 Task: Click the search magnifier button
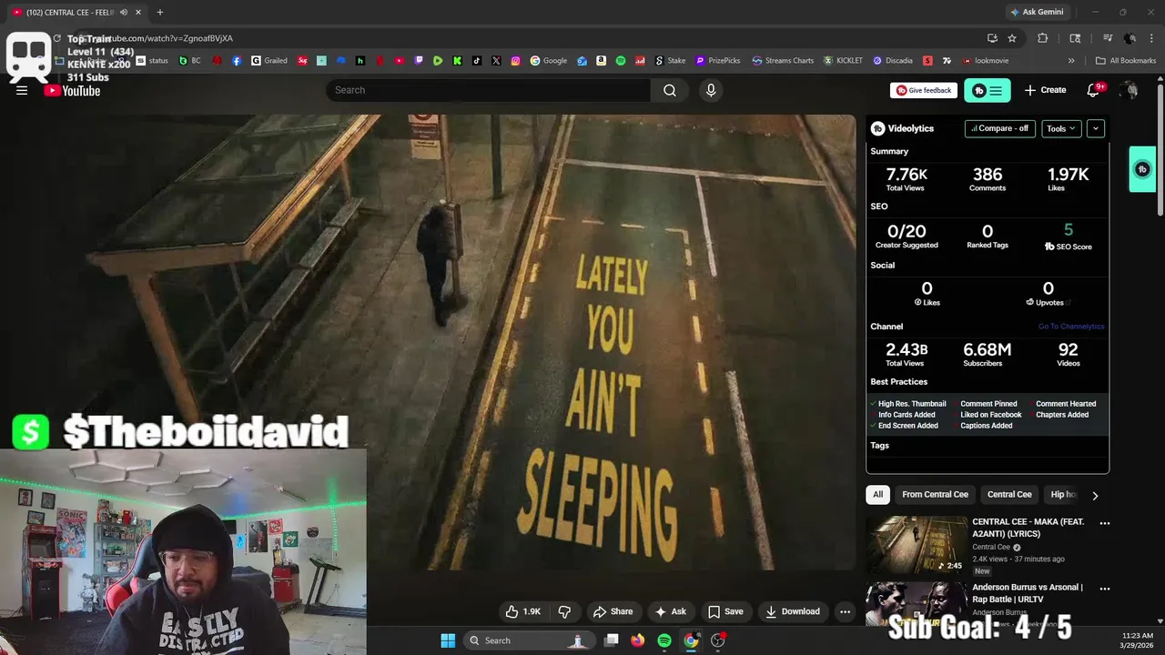click(x=670, y=90)
